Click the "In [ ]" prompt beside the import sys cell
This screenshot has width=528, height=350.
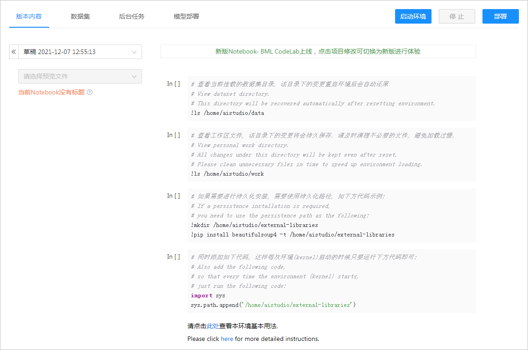coord(173,256)
